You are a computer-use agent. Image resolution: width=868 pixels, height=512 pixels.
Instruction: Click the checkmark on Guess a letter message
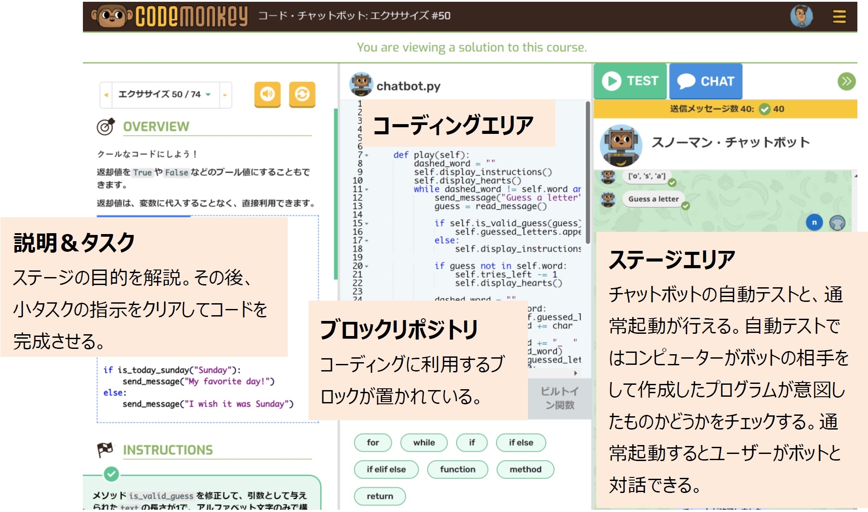pyautogui.click(x=686, y=206)
